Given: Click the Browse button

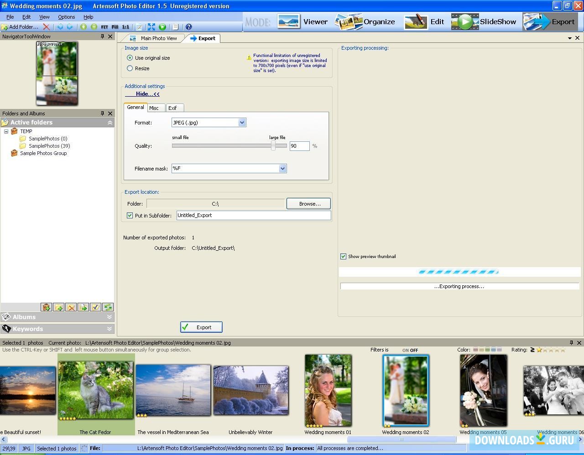Looking at the screenshot, I should pyautogui.click(x=308, y=203).
